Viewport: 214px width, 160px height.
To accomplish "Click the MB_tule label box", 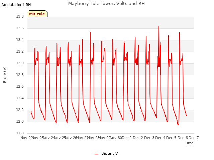I will tap(37, 14).
